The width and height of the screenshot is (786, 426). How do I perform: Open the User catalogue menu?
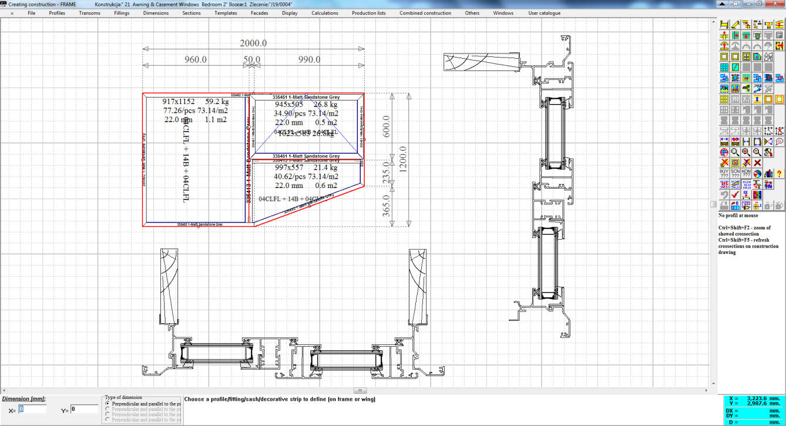click(545, 13)
